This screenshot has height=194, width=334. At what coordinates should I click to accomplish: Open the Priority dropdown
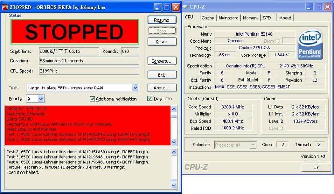pos(40,99)
